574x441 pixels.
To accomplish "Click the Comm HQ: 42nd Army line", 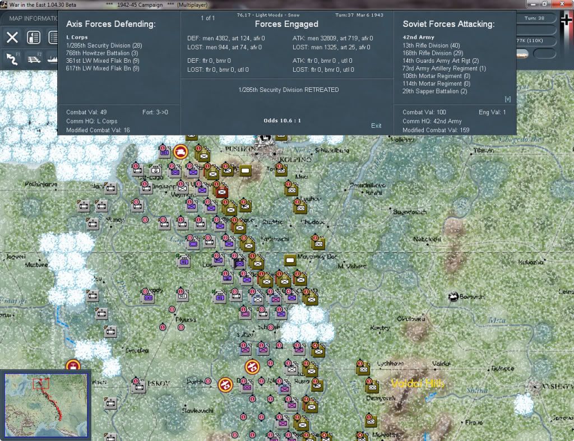I will [432, 121].
